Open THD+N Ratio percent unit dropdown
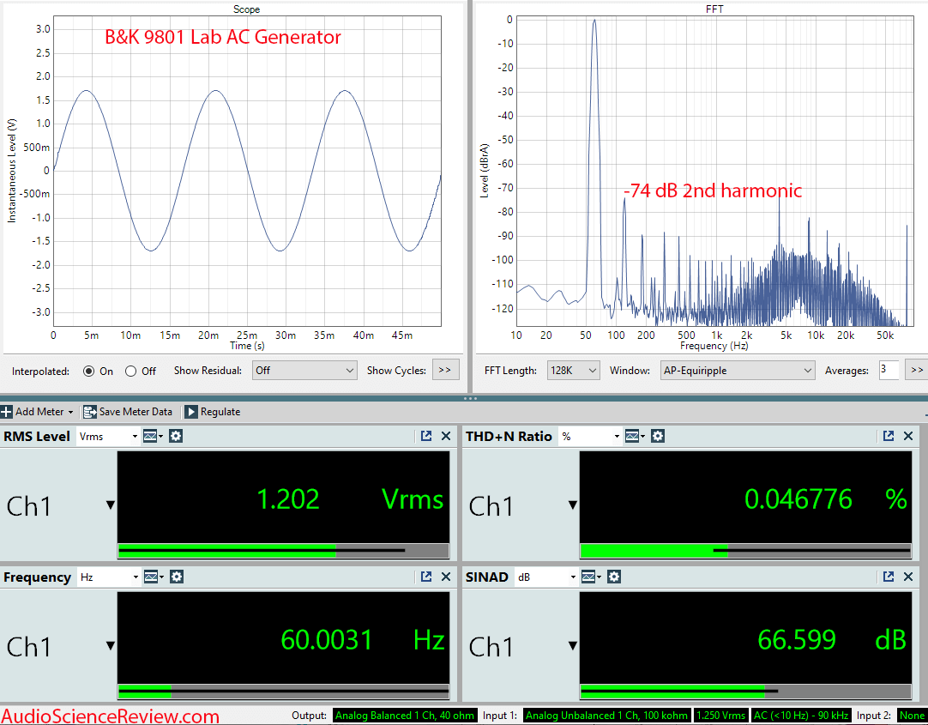 click(x=590, y=436)
